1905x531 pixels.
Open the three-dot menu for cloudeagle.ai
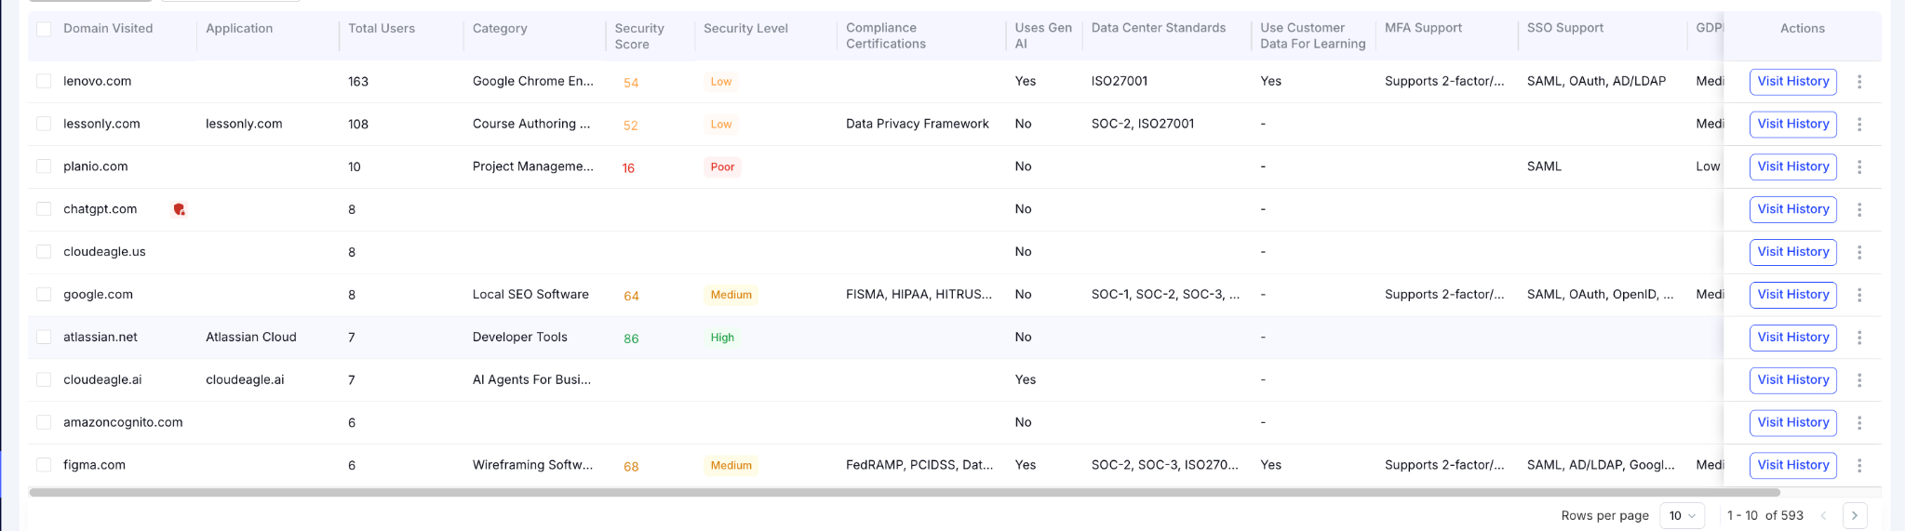click(x=1859, y=380)
